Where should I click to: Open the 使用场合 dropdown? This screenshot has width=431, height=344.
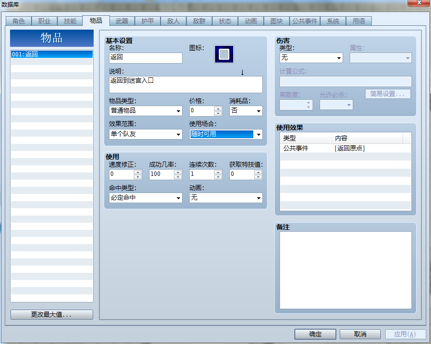[x=226, y=134]
